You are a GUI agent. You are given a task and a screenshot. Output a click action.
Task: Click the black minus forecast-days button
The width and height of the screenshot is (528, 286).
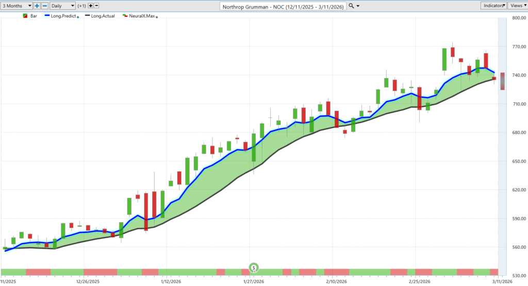pos(96,6)
